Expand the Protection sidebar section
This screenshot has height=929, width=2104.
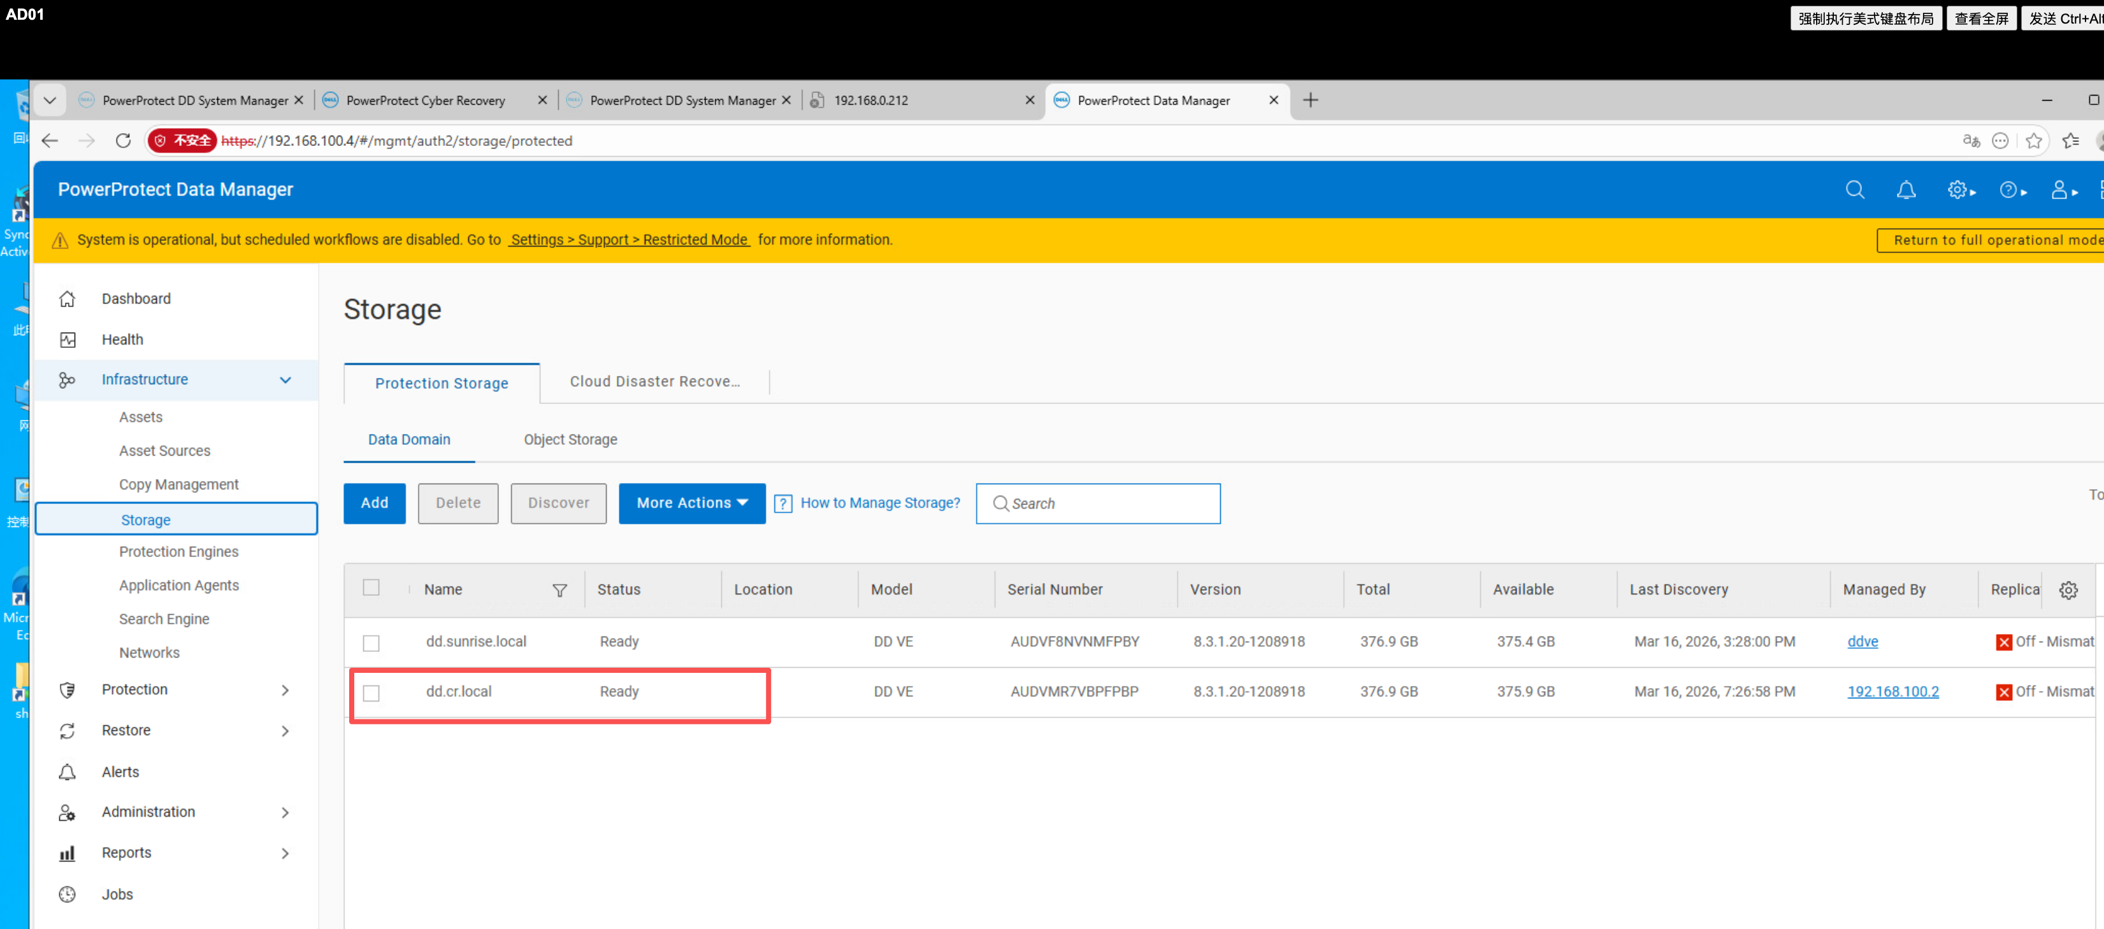(285, 689)
